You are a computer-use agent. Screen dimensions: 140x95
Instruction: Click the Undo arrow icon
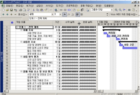pyautogui.click(x=51, y=10)
